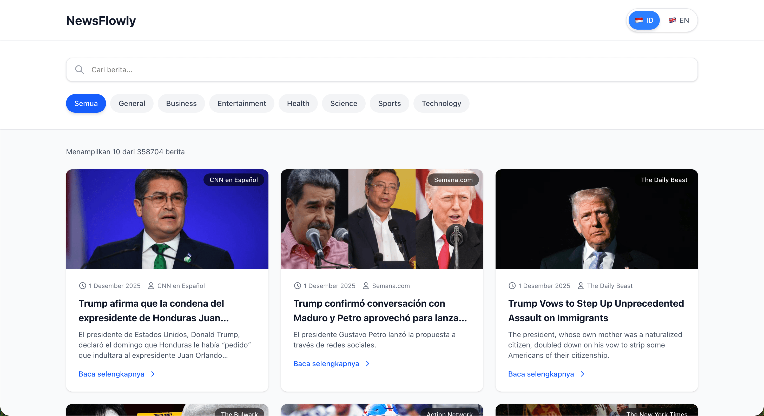Click clock icon on Semana.com card
This screenshot has height=416, width=764.
pyautogui.click(x=297, y=286)
